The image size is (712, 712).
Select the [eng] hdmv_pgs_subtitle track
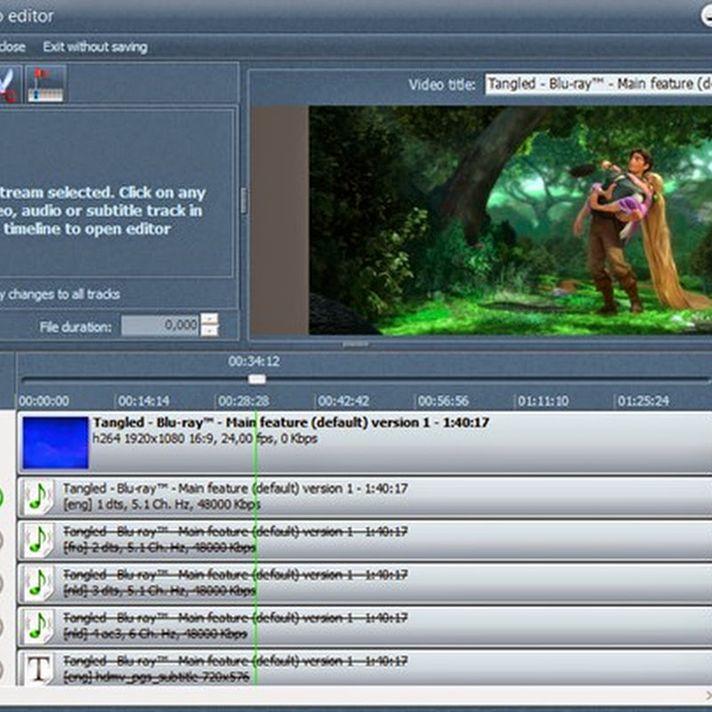[x=365, y=668]
